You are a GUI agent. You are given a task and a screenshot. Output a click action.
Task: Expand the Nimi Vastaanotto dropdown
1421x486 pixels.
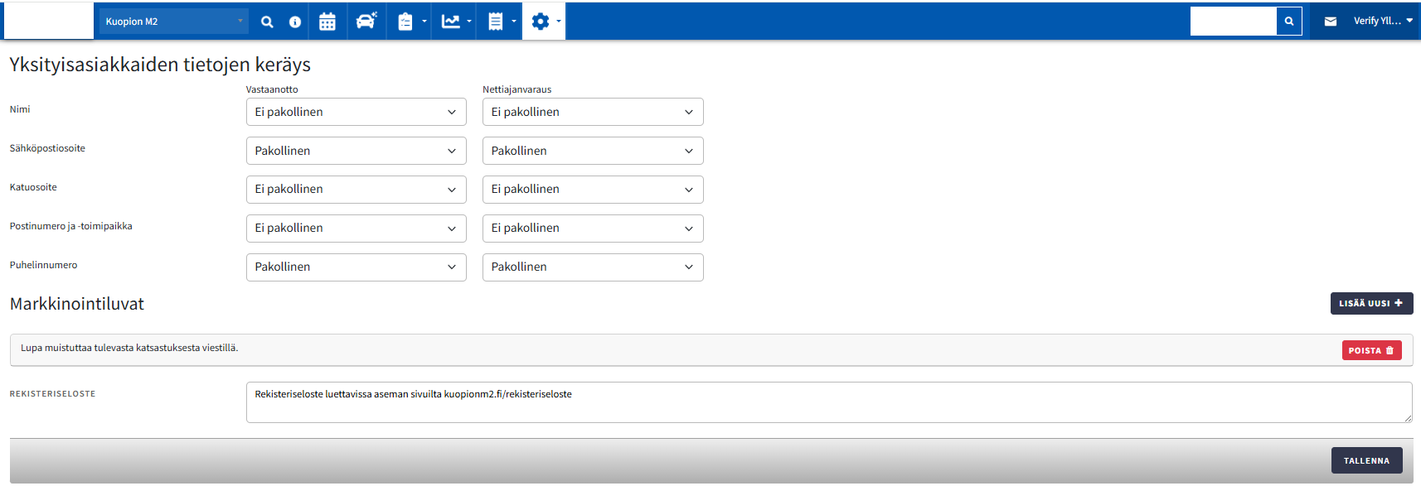[356, 112]
